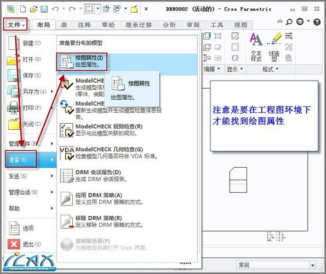Switch to the 表 ribbon tab
Image resolution: width=326 pixels, height=274 pixels.
click(x=64, y=25)
